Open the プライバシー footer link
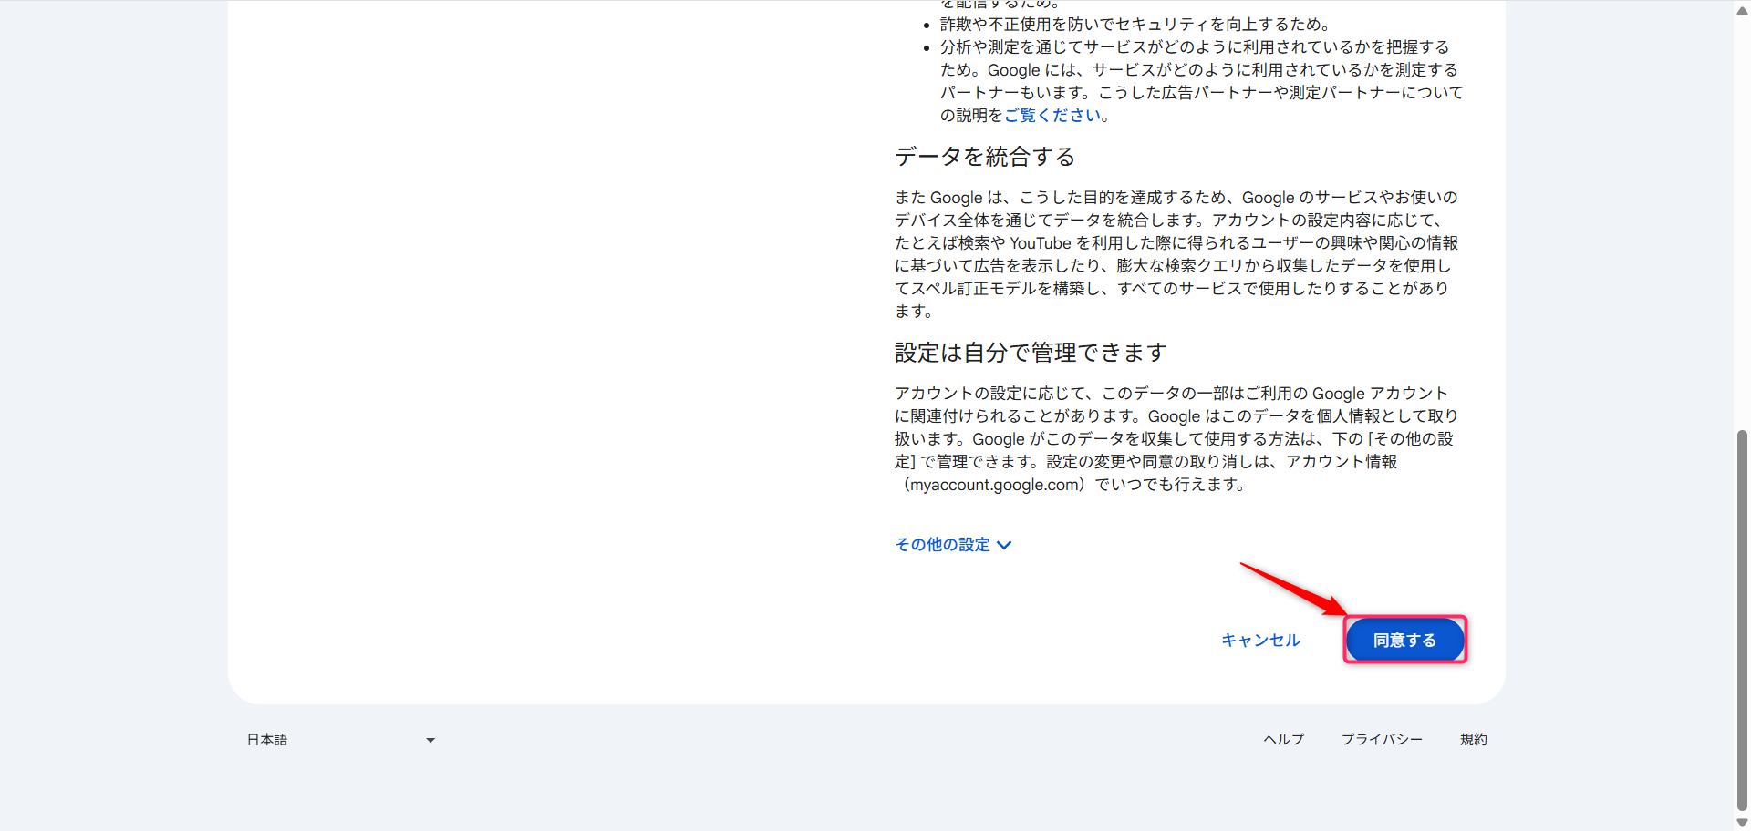This screenshot has width=1751, height=831. pyautogui.click(x=1382, y=739)
